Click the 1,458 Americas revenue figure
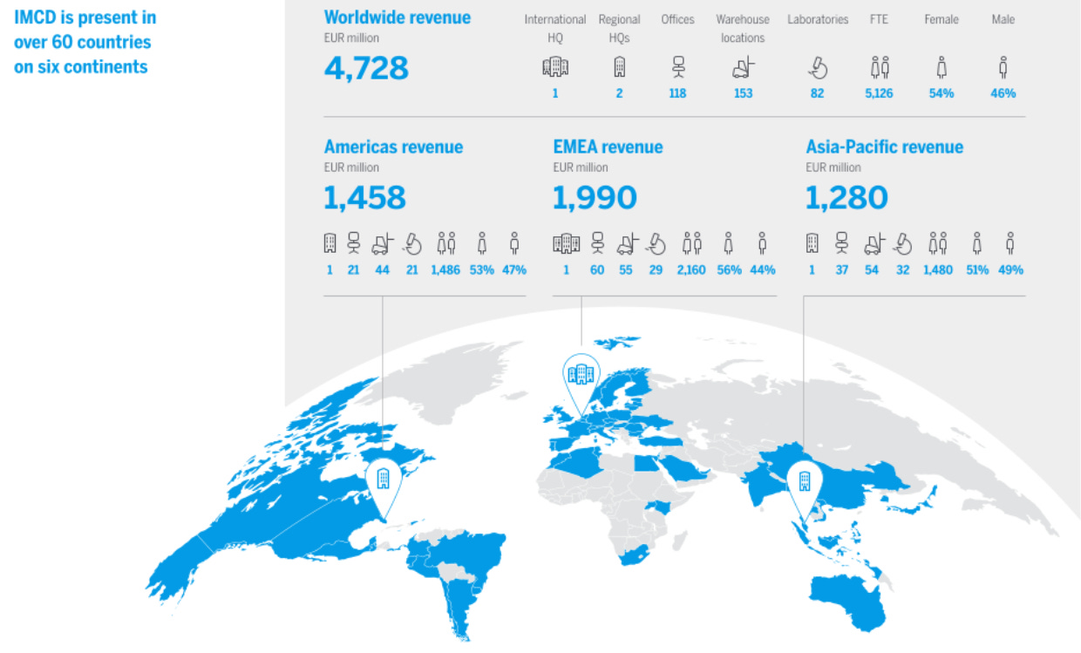The width and height of the screenshot is (1081, 653). [364, 198]
